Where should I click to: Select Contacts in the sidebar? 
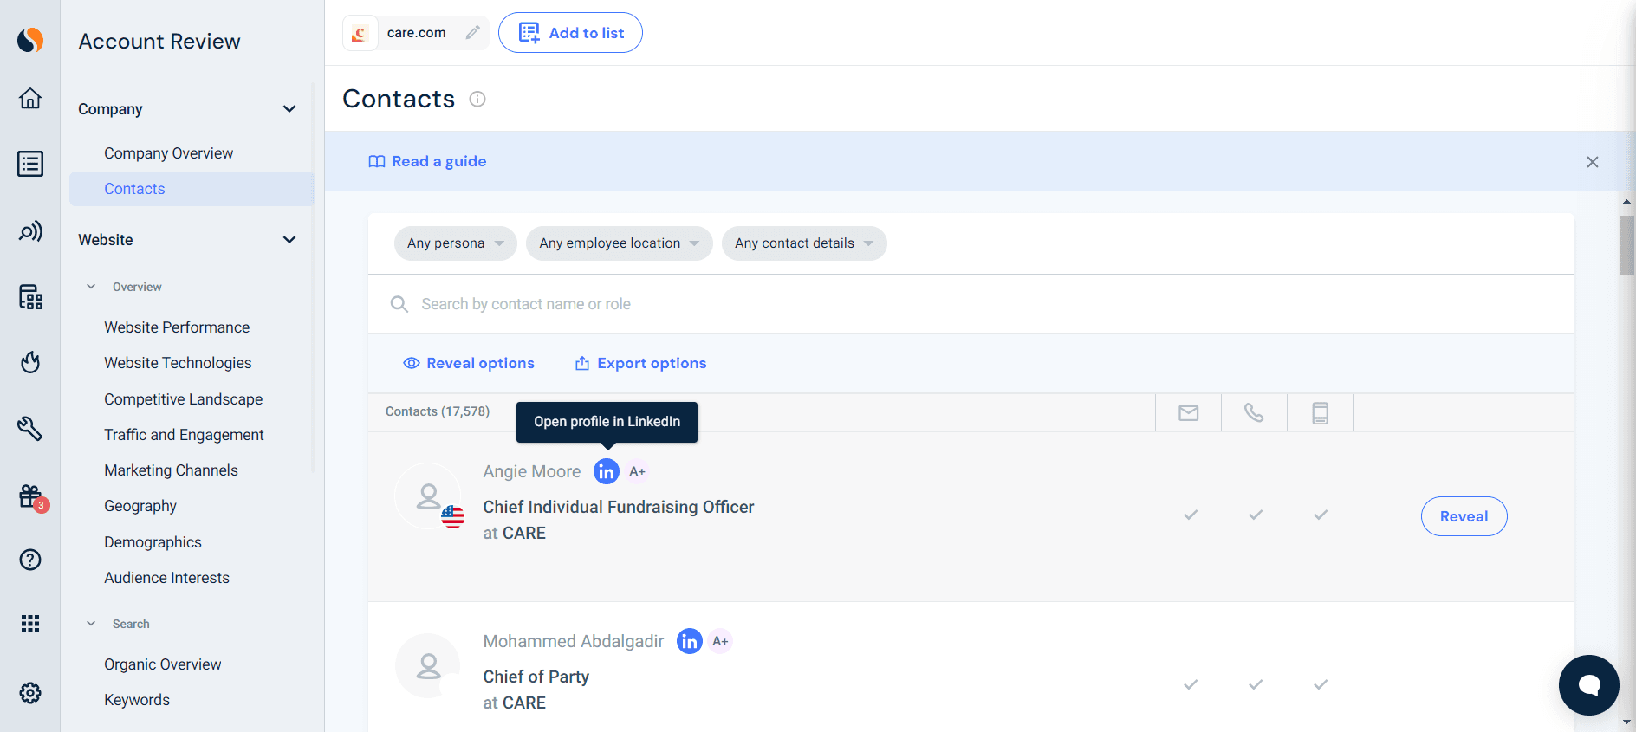tap(192, 189)
